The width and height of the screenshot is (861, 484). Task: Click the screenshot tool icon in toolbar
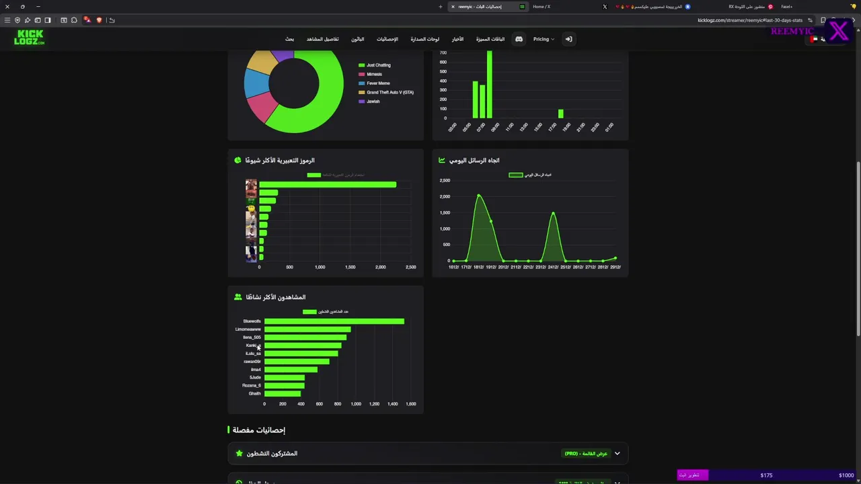click(x=64, y=20)
